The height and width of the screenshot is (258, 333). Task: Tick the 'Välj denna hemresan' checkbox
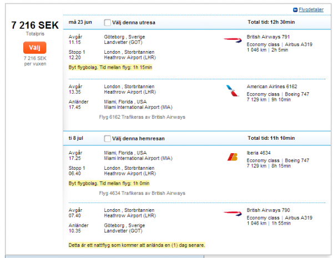108,138
